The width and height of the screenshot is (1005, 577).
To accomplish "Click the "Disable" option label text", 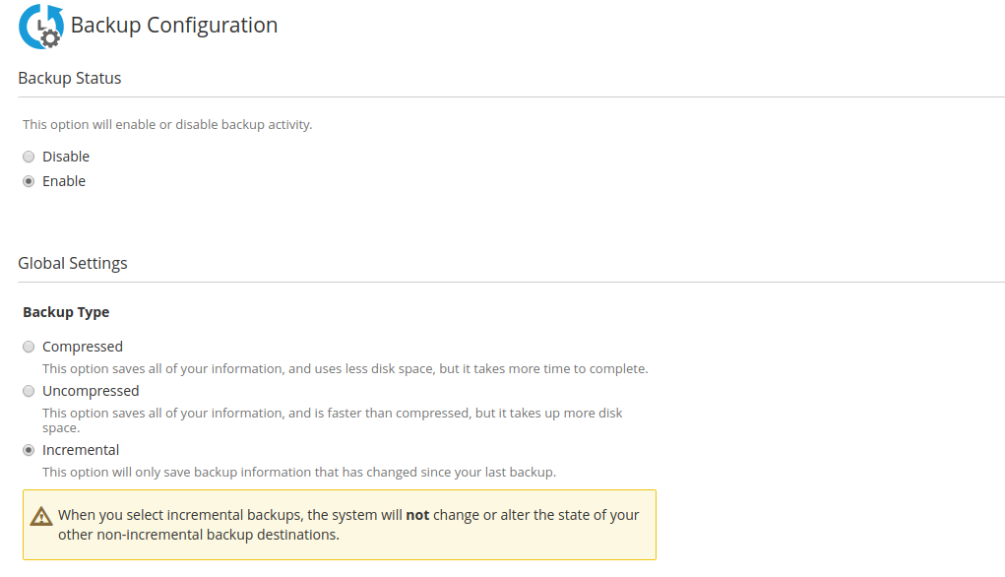I will tap(66, 157).
